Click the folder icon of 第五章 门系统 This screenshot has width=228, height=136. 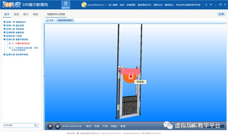[x=7, y=36]
